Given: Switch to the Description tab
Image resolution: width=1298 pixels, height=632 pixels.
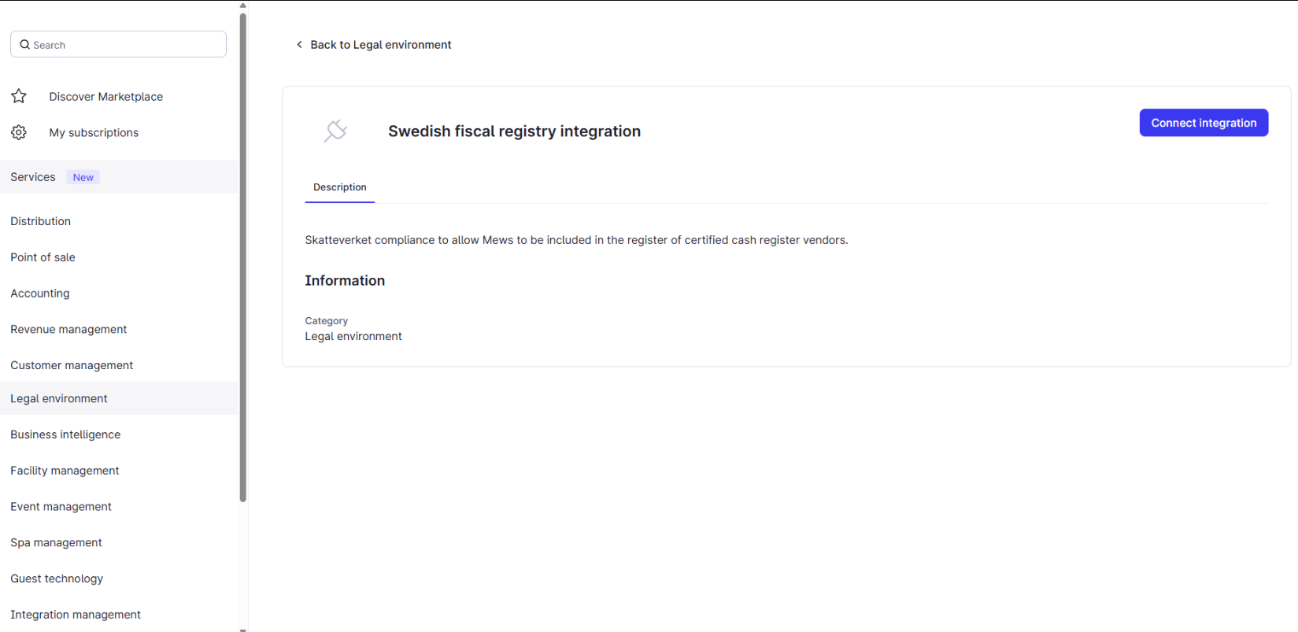Looking at the screenshot, I should click(x=340, y=187).
